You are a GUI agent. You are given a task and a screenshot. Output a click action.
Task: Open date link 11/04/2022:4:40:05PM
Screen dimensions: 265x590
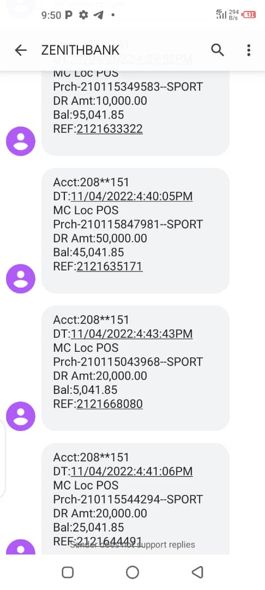point(132,197)
